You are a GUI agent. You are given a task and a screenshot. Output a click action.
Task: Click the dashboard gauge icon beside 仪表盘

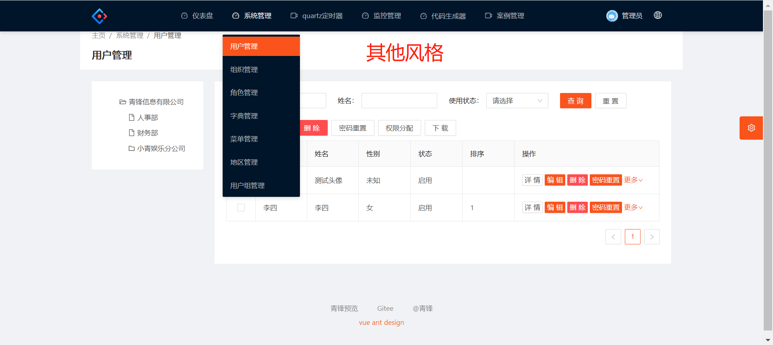pyautogui.click(x=184, y=16)
